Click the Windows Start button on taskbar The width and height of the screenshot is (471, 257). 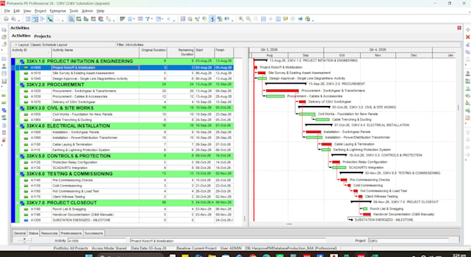pyautogui.click(x=89, y=256)
